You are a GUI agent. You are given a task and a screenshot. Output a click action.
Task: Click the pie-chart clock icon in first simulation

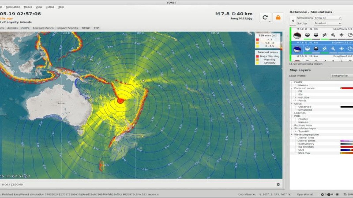click(x=350, y=35)
